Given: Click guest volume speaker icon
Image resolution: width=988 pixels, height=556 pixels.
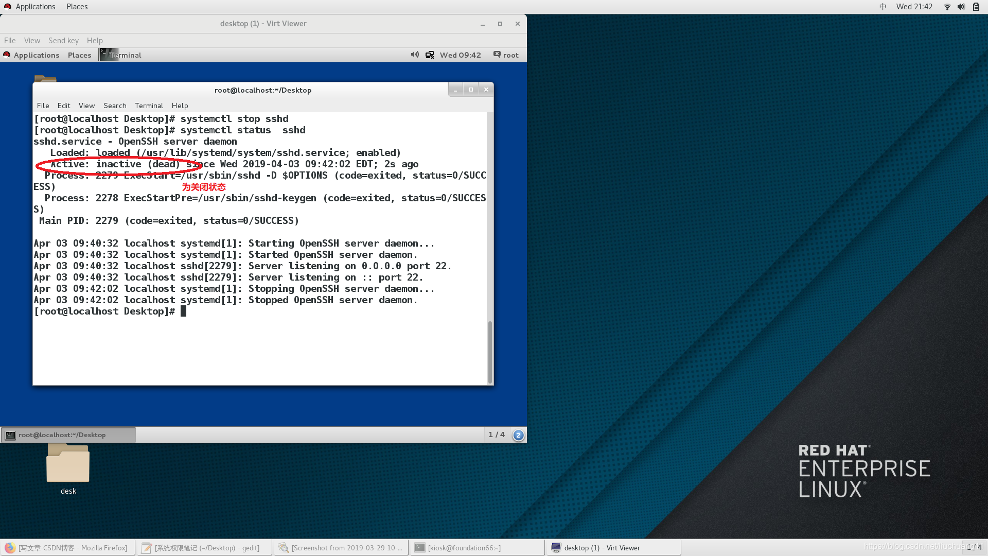Looking at the screenshot, I should click(x=415, y=55).
